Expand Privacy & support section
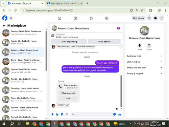This screenshot has height=127, width=169. [x=144, y=73]
